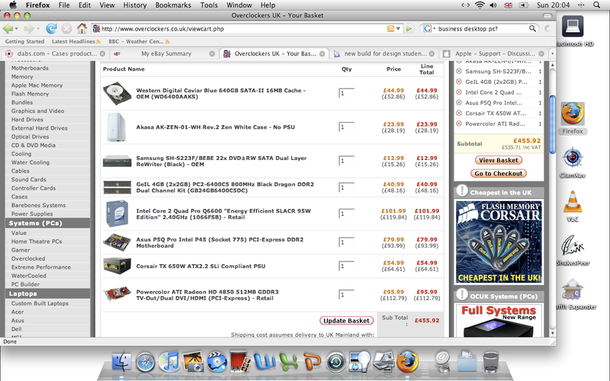Image resolution: width=610 pixels, height=381 pixels.
Task: Open the Latest Headlines bookmark
Action: tap(75, 41)
